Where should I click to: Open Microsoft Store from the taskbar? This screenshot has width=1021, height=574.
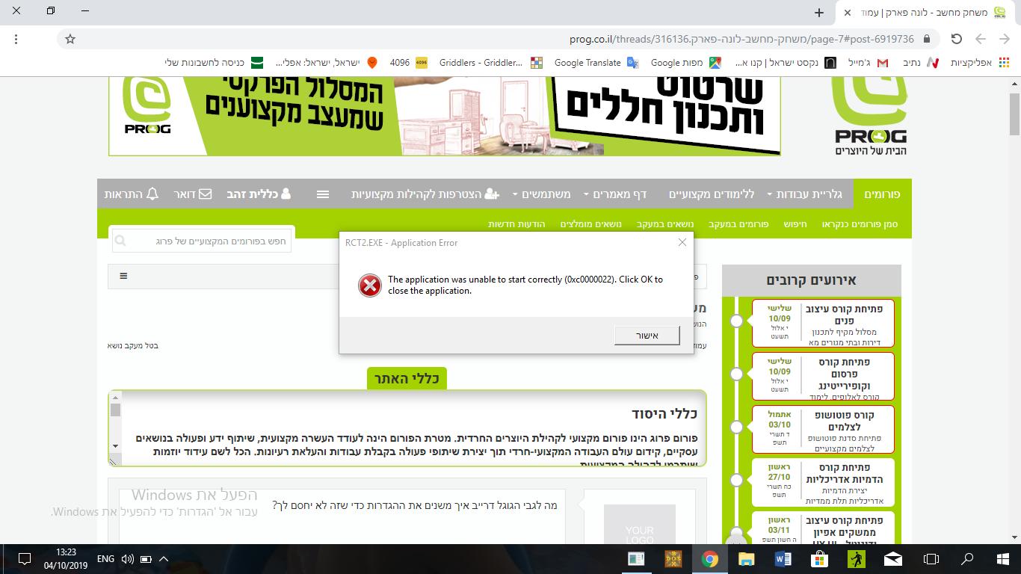[x=820, y=559]
